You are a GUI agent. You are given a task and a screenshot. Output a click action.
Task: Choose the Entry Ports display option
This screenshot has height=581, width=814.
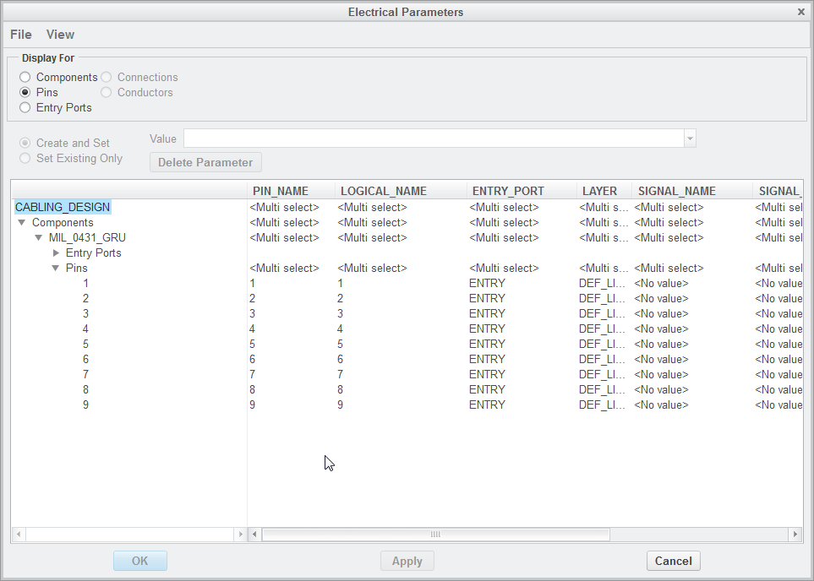(x=25, y=107)
